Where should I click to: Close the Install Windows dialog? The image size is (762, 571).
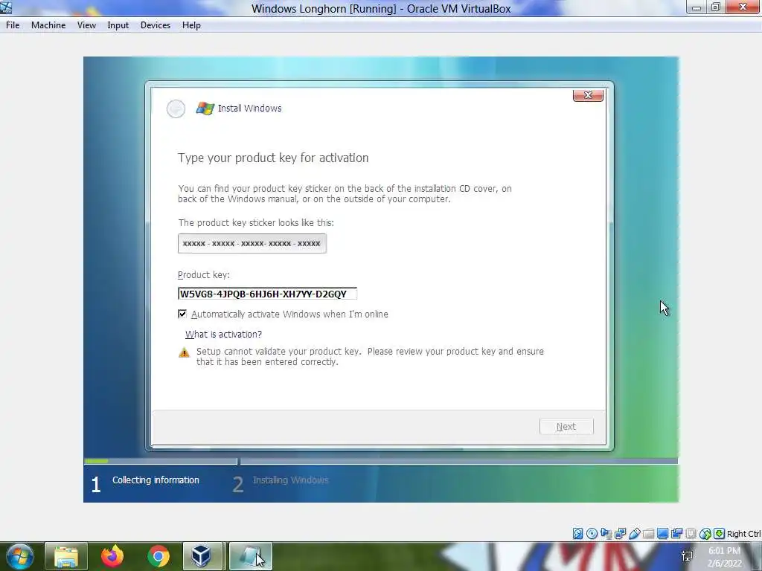pos(588,95)
